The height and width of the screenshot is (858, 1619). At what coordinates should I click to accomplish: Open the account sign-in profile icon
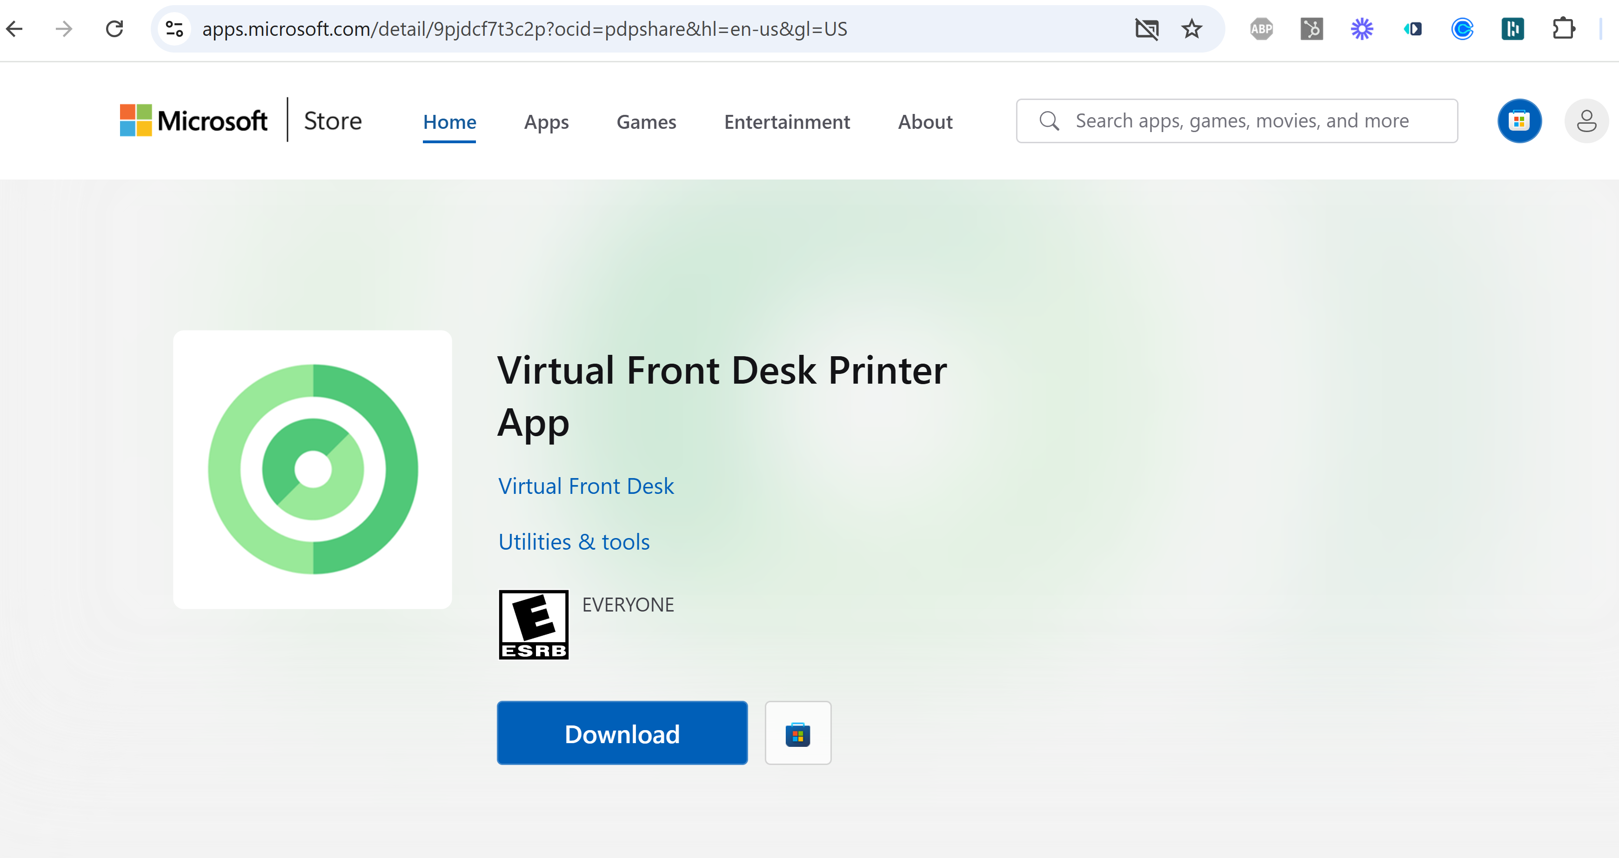[x=1586, y=120]
